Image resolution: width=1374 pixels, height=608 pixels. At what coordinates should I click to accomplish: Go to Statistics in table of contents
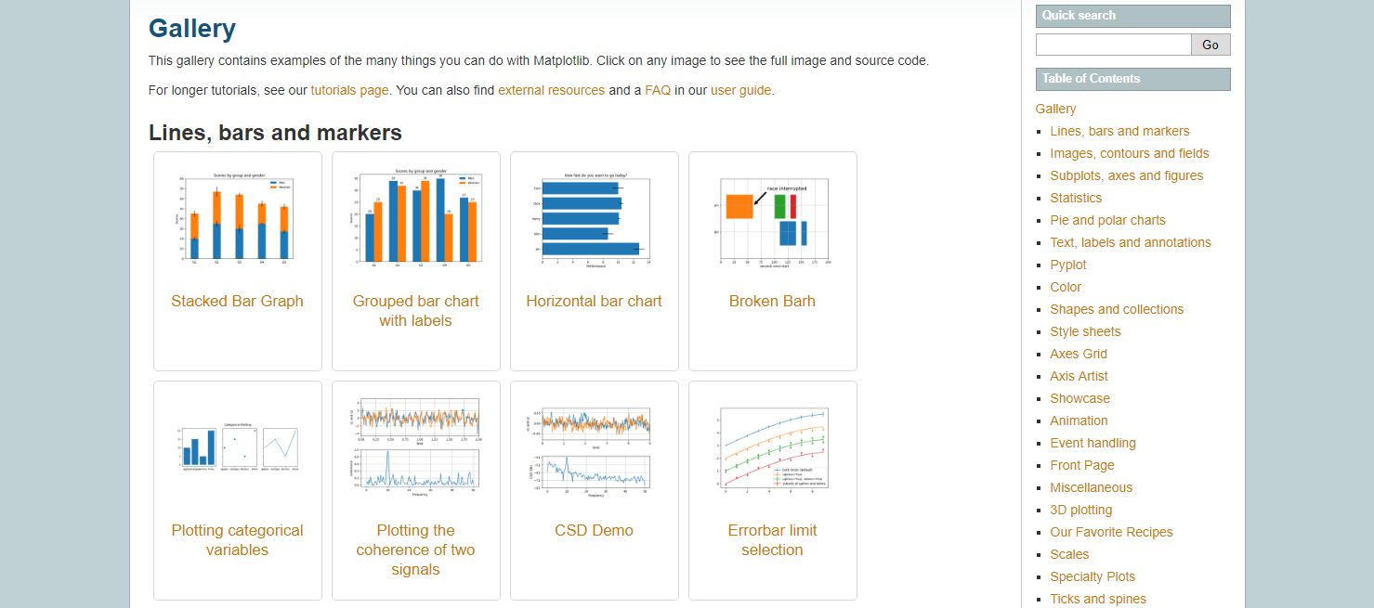(x=1076, y=198)
